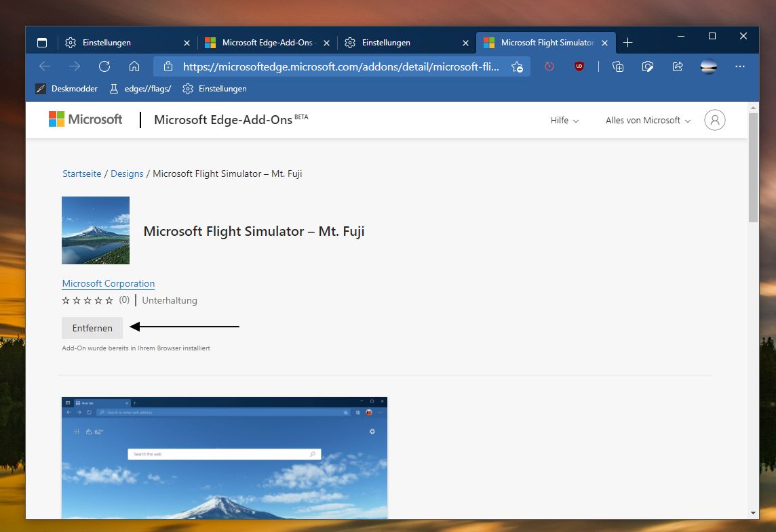Image resolution: width=776 pixels, height=532 pixels.
Task: Open the edge://flags/ favorite
Action: pyautogui.click(x=140, y=89)
